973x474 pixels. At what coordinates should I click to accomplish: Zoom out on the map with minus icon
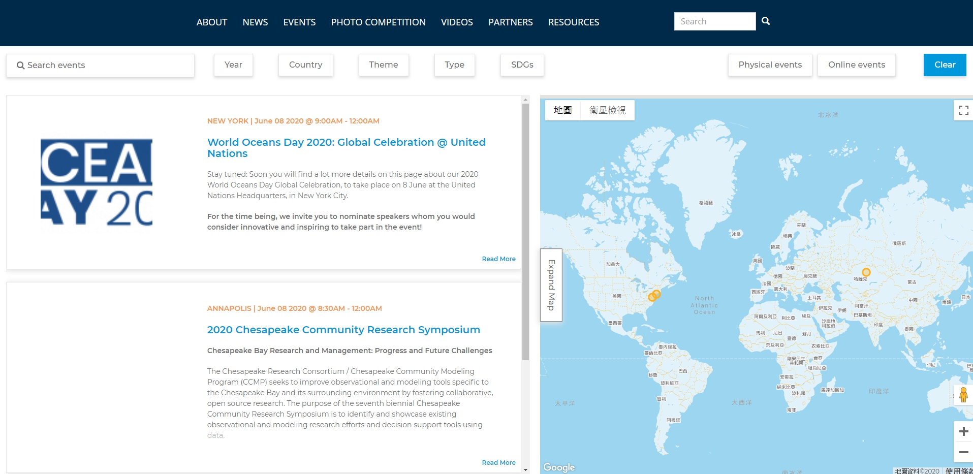[x=963, y=452]
